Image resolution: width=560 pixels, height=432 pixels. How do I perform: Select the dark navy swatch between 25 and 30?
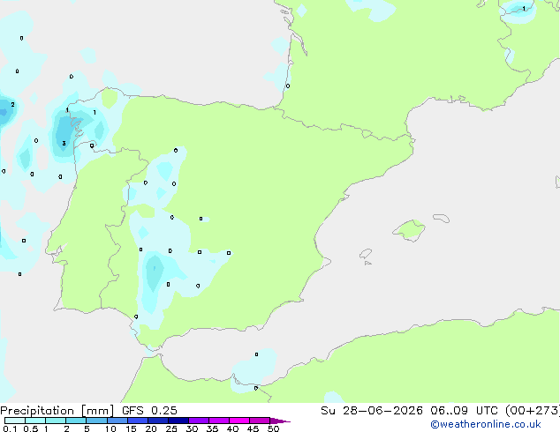click(178, 421)
